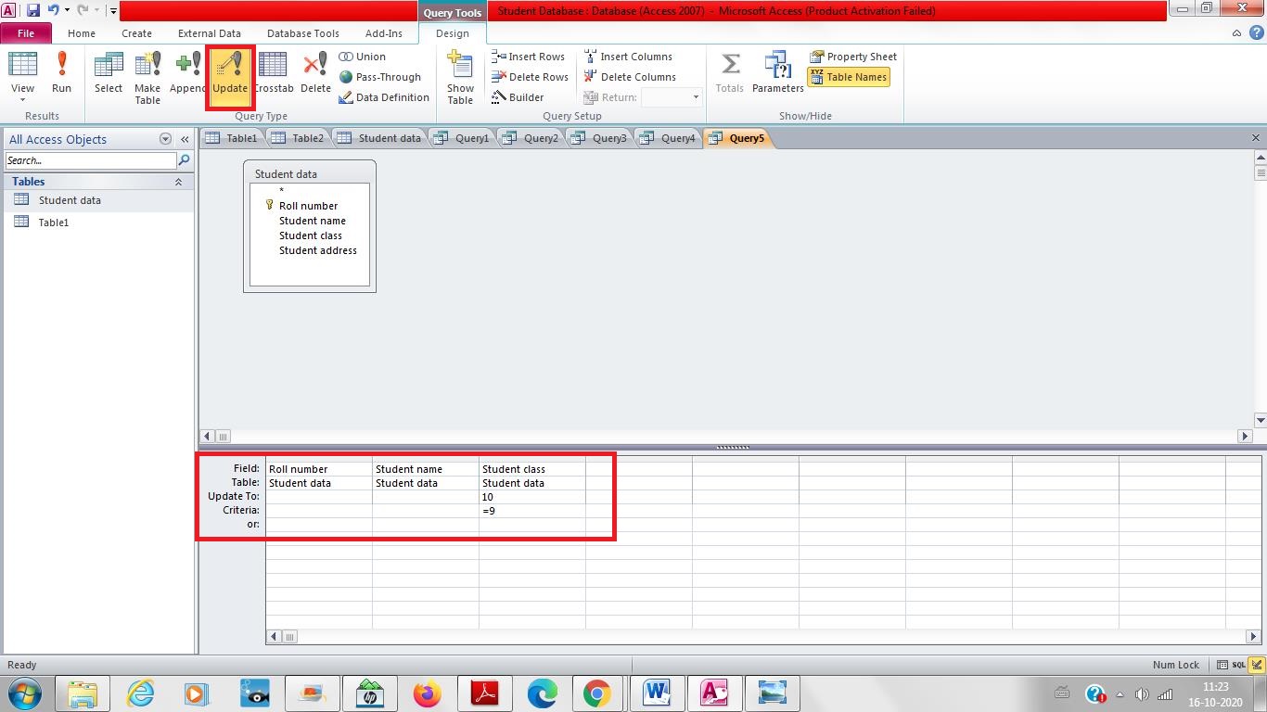Choose the Delete query type

click(x=315, y=73)
